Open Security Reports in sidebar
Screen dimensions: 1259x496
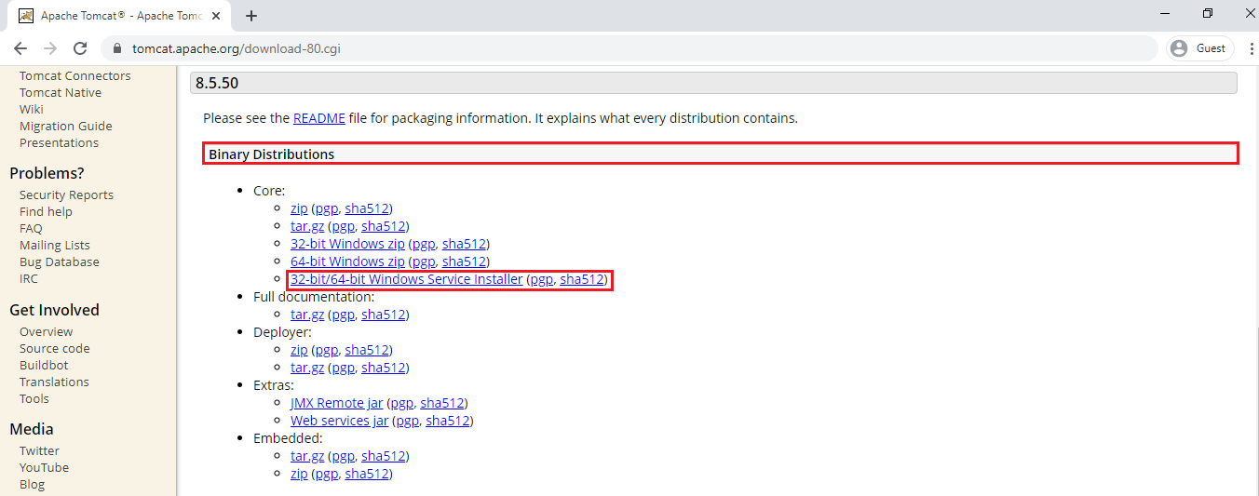66,195
